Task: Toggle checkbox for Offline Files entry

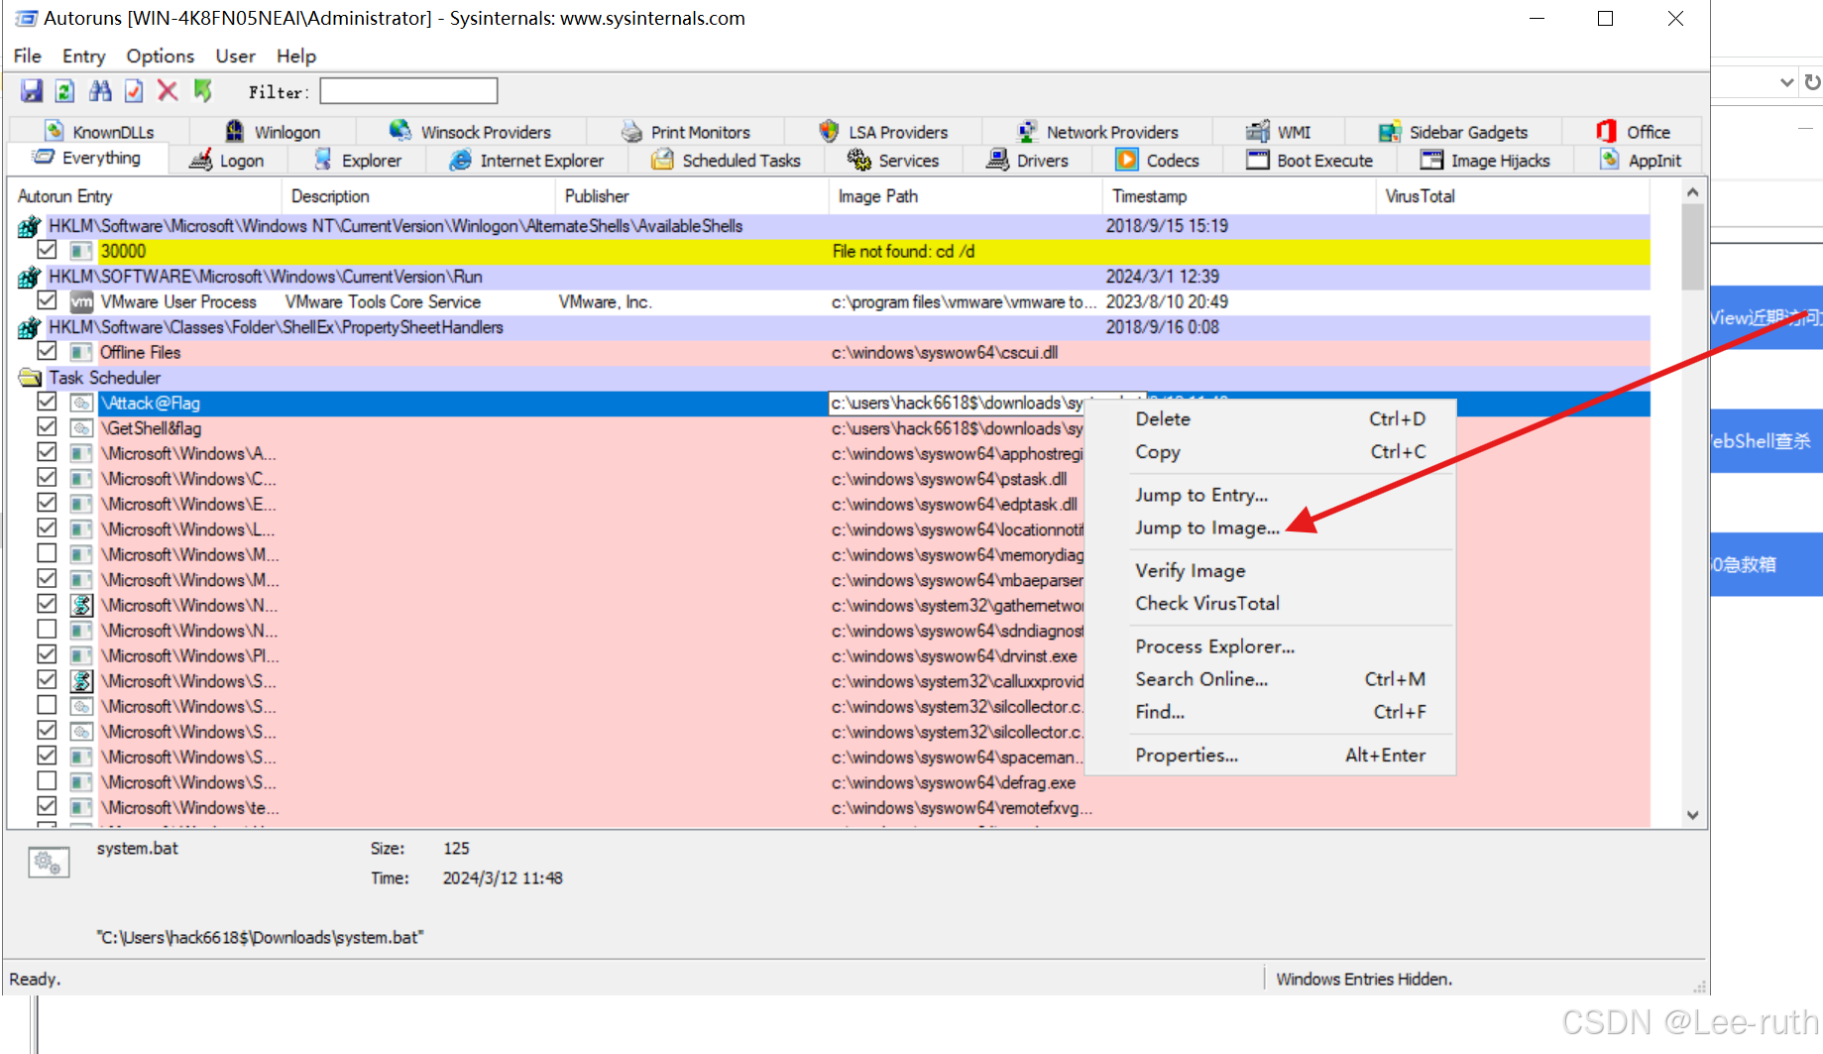Action: (x=47, y=351)
